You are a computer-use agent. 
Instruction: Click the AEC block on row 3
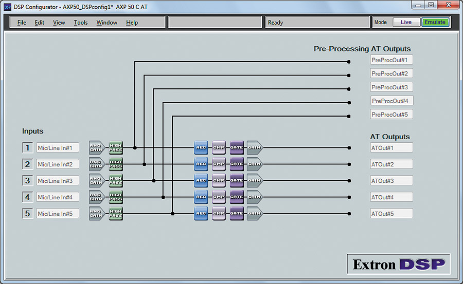[201, 181]
